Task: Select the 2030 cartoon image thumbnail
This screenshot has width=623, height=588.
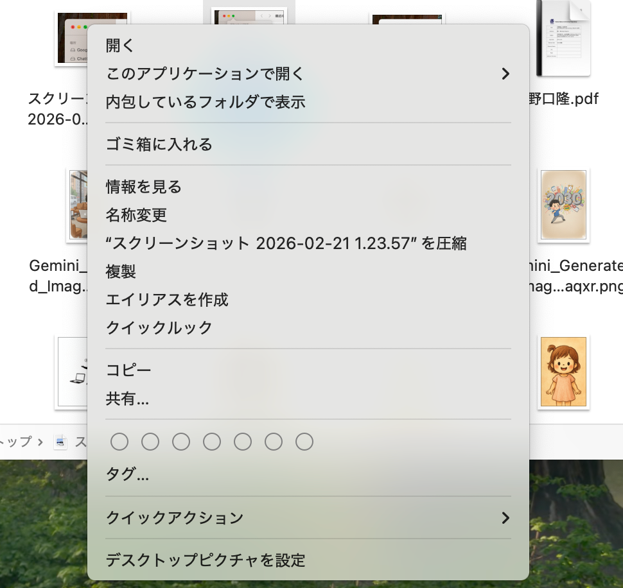Action: pyautogui.click(x=563, y=205)
